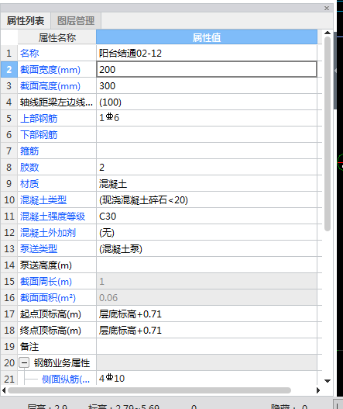Viewport: 343px width, 409px height.
Task: Click the 混凝土类型 property label
Action: (x=43, y=200)
